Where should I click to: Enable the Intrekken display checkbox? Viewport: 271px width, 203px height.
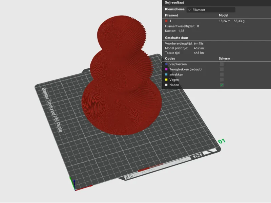(x=222, y=74)
